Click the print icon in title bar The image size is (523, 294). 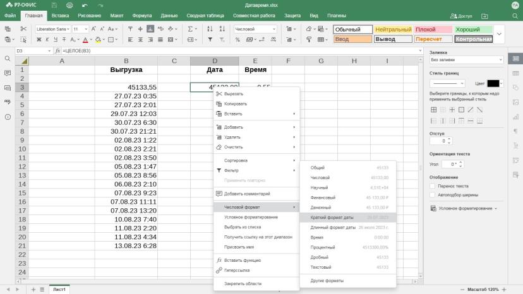click(69, 5)
